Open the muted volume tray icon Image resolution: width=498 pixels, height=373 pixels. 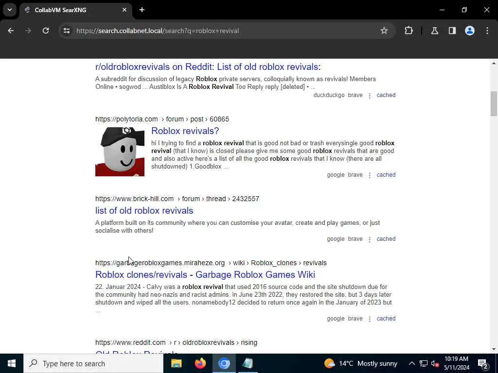(x=435, y=363)
